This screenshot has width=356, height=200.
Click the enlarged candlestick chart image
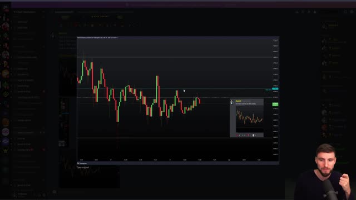click(178, 100)
